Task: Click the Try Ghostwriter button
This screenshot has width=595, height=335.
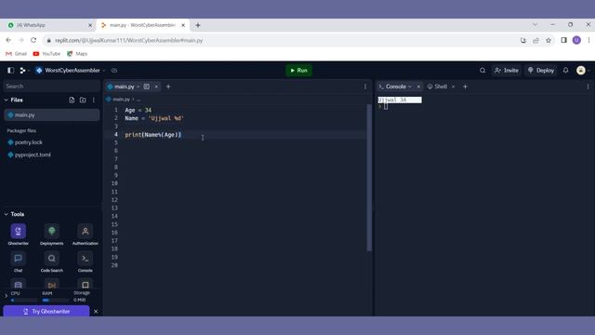Action: point(46,312)
